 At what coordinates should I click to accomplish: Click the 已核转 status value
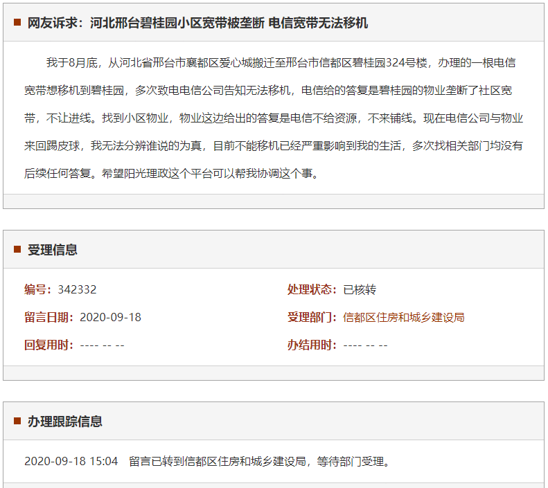point(360,289)
